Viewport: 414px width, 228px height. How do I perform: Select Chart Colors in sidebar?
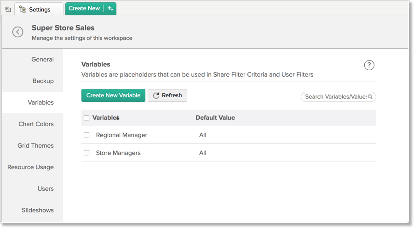click(x=36, y=124)
